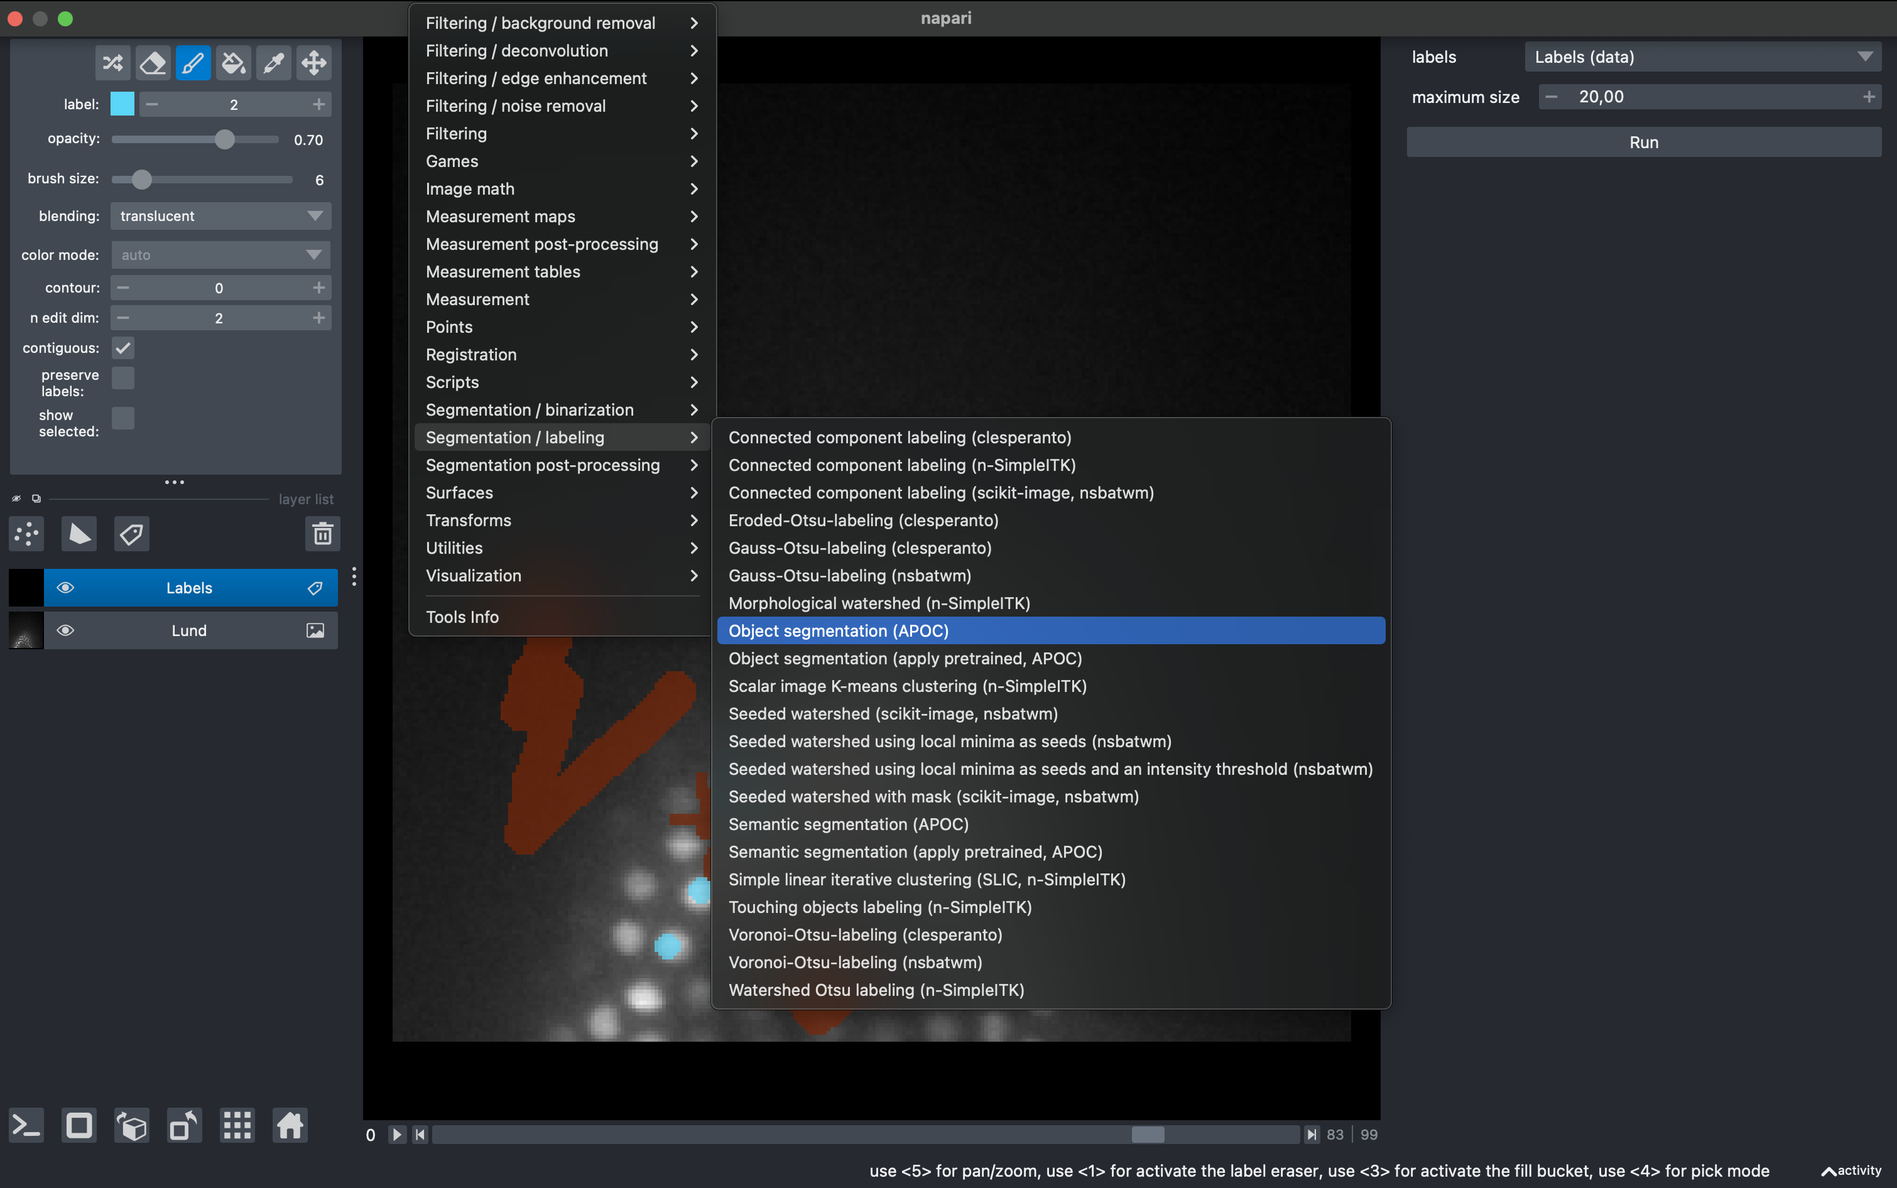Select the eraser tool
This screenshot has height=1188, width=1897.
pos(153,62)
